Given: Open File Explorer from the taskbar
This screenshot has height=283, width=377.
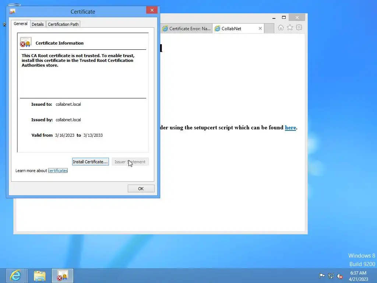Looking at the screenshot, I should click(x=40, y=276).
